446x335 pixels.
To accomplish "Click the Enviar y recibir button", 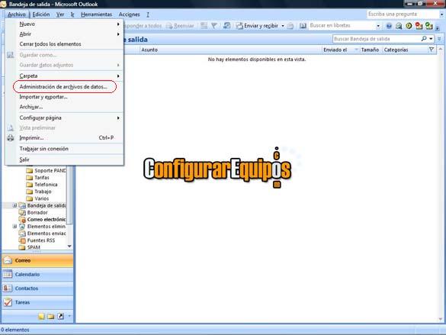I will click(257, 26).
